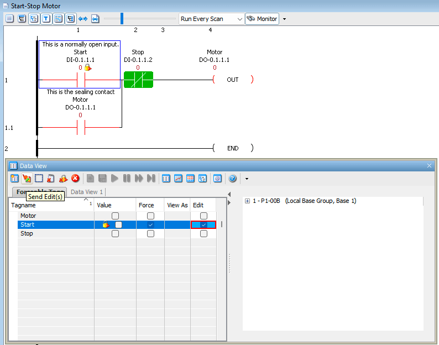Screen dimensions: 439x345
Task: Click the chart view icon in Data View
Action: click(x=178, y=179)
